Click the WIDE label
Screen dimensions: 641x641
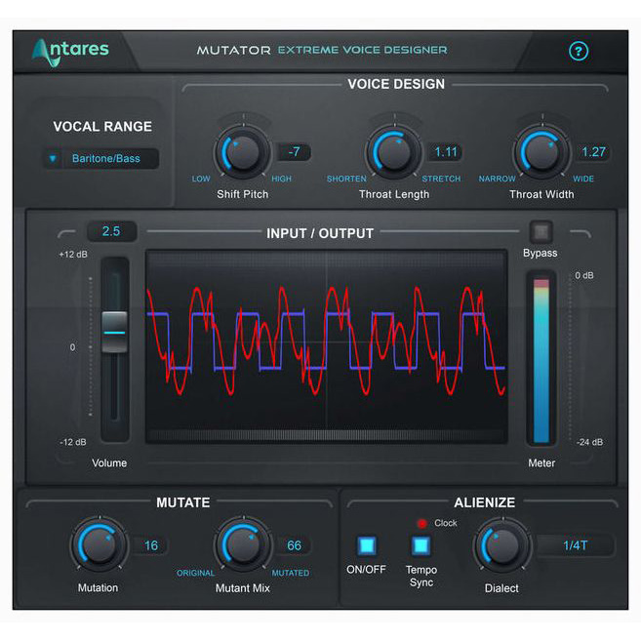click(583, 180)
